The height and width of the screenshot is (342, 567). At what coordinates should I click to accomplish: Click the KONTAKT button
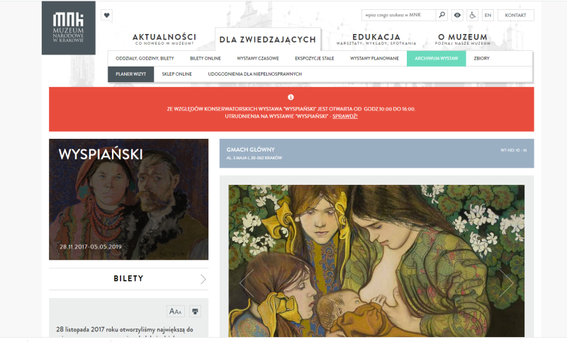pyautogui.click(x=516, y=15)
